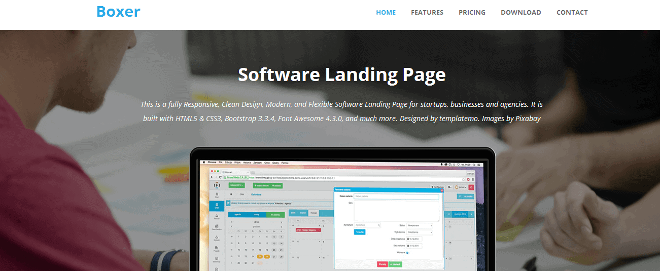Click the green confirm button in the dialog

pos(395,264)
